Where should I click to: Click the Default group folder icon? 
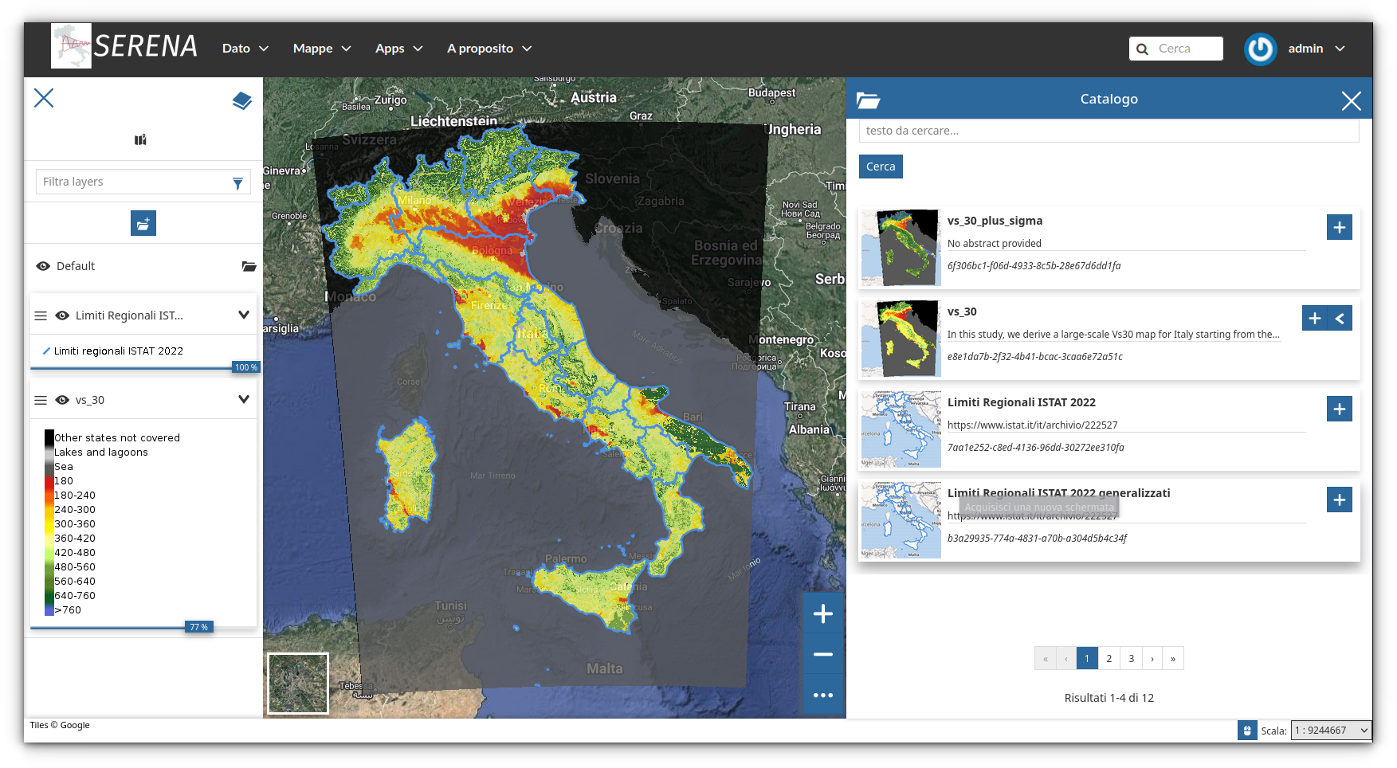[x=249, y=266]
